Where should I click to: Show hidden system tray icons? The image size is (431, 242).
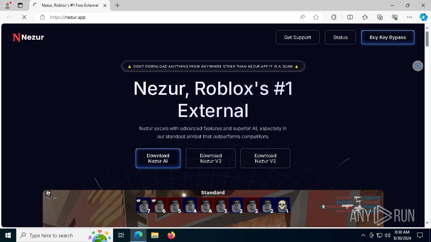coord(363,235)
